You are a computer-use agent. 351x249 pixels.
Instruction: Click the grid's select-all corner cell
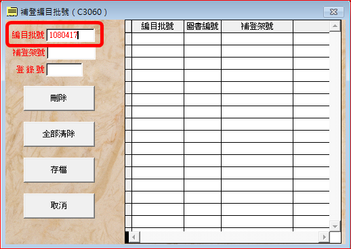click(x=128, y=26)
